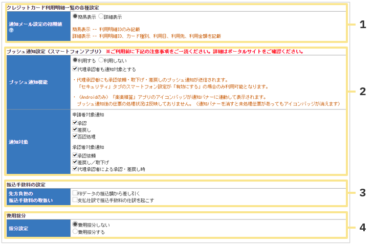
Task: Enable FBデータの振込額から差し引く checkbox
Action: tap(75, 193)
